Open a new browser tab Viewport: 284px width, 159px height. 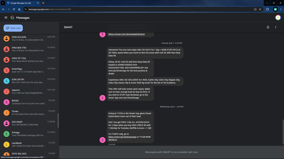(54, 3)
